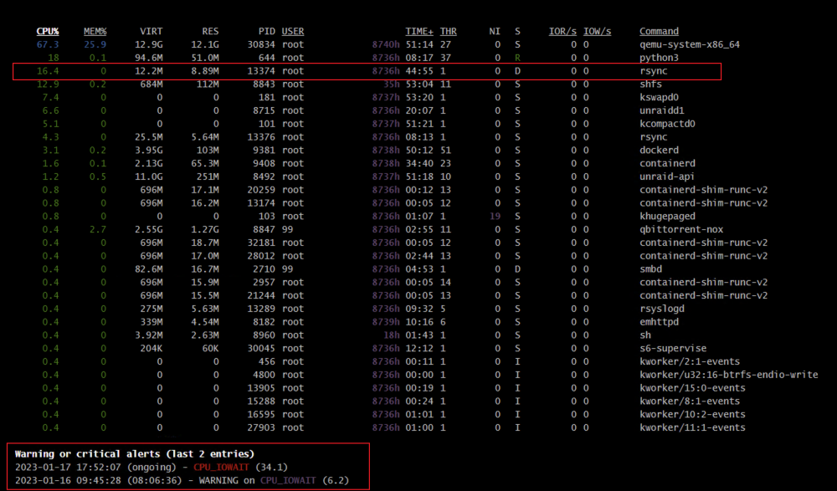837x491 pixels.
Task: Click the s6-supervise process
Action: pos(673,349)
